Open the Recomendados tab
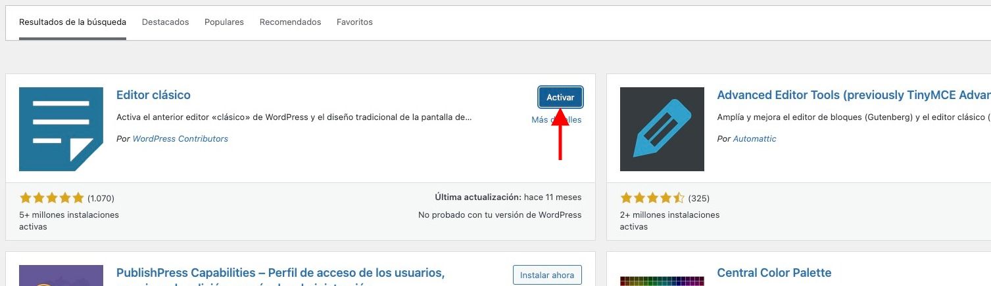The image size is (991, 286). point(290,22)
